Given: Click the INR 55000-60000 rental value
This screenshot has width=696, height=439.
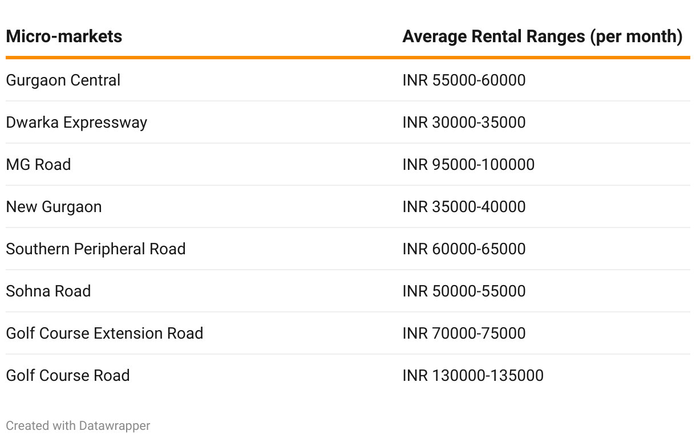Looking at the screenshot, I should pyautogui.click(x=464, y=80).
